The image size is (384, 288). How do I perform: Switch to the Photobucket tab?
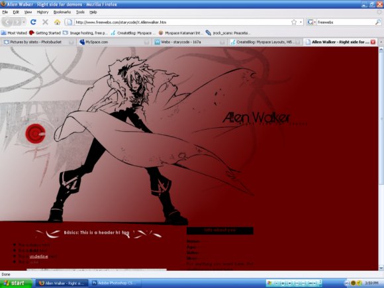38,42
